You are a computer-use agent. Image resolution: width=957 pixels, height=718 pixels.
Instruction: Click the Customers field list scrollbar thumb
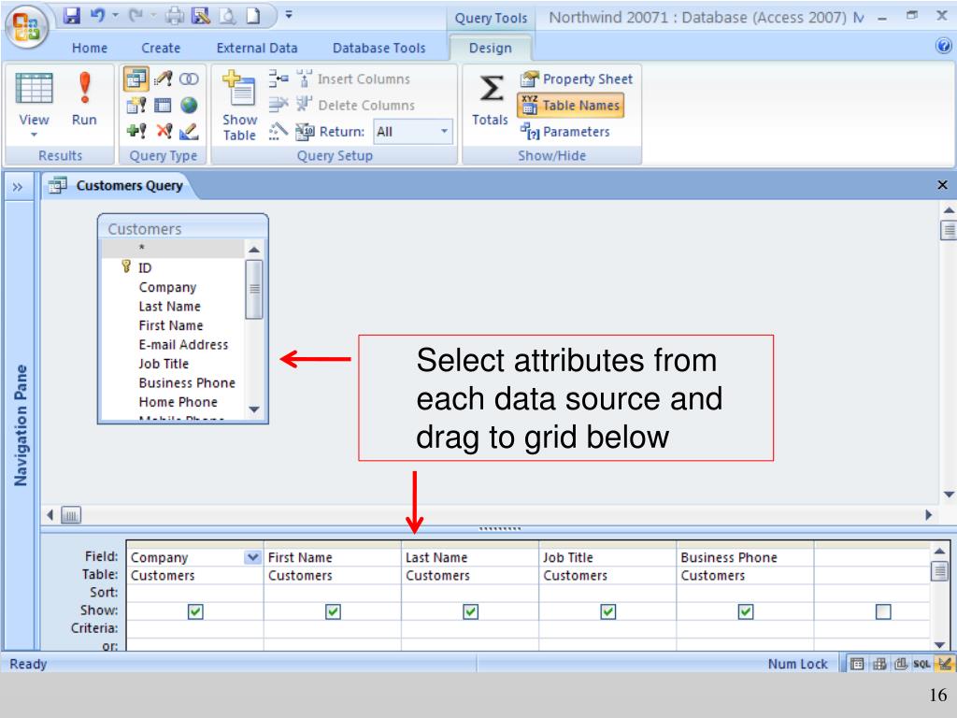pos(254,290)
